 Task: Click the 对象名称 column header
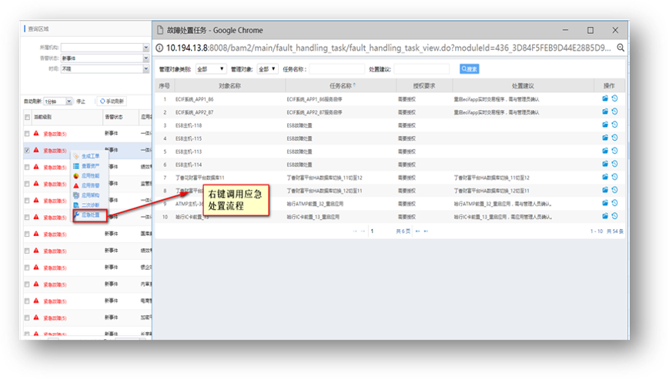pyautogui.click(x=229, y=85)
